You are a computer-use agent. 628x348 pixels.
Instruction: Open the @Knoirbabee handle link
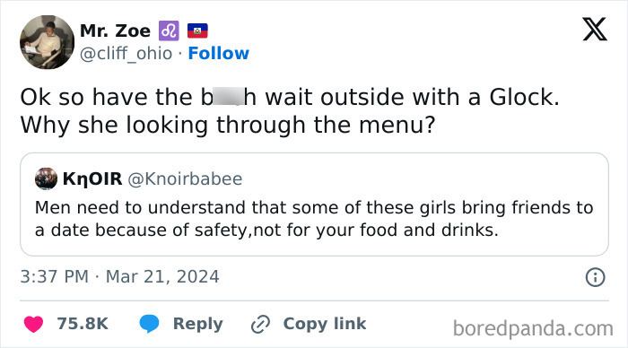click(x=185, y=179)
